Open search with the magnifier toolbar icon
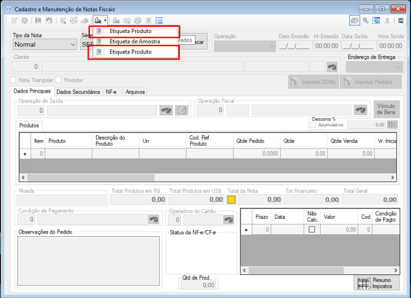Viewport: 411px width, 298px height. pyautogui.click(x=63, y=21)
